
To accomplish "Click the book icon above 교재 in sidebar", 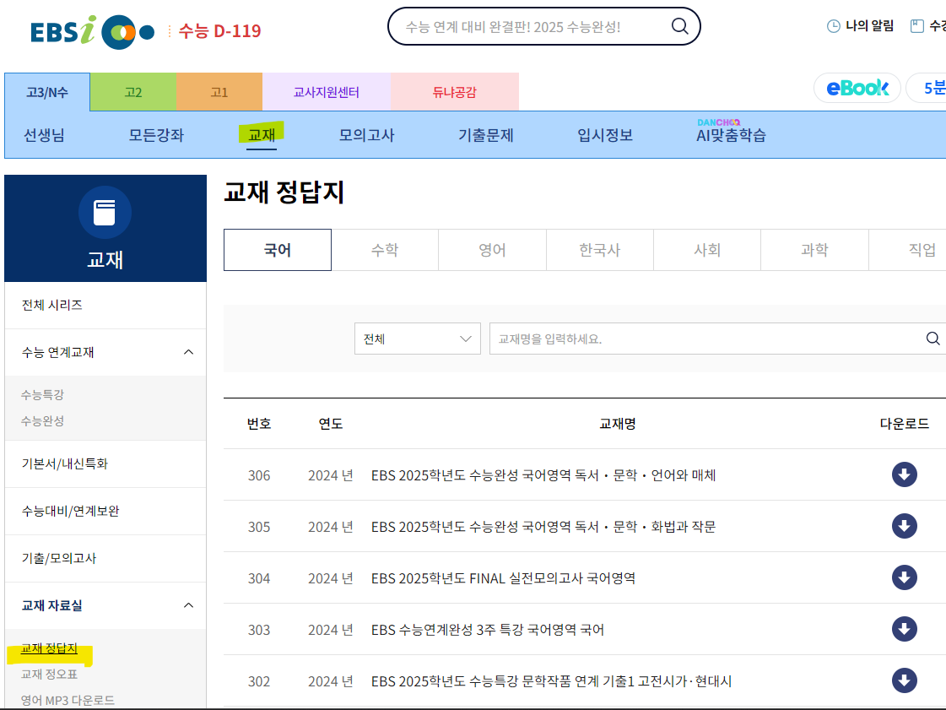I will 105,213.
